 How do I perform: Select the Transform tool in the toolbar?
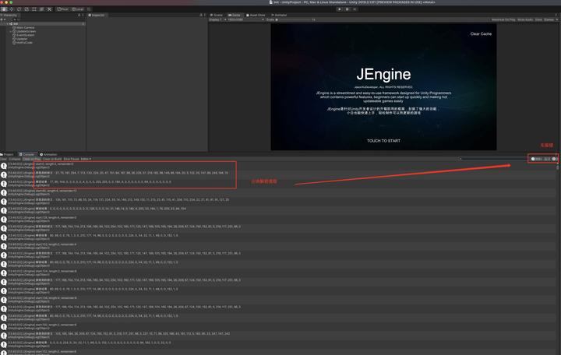tap(41, 9)
